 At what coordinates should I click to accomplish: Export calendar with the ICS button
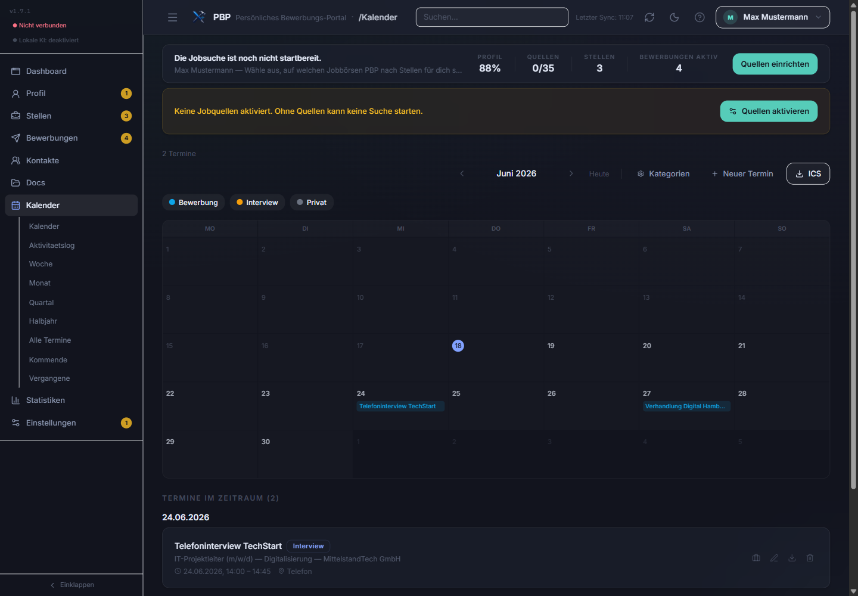(808, 173)
